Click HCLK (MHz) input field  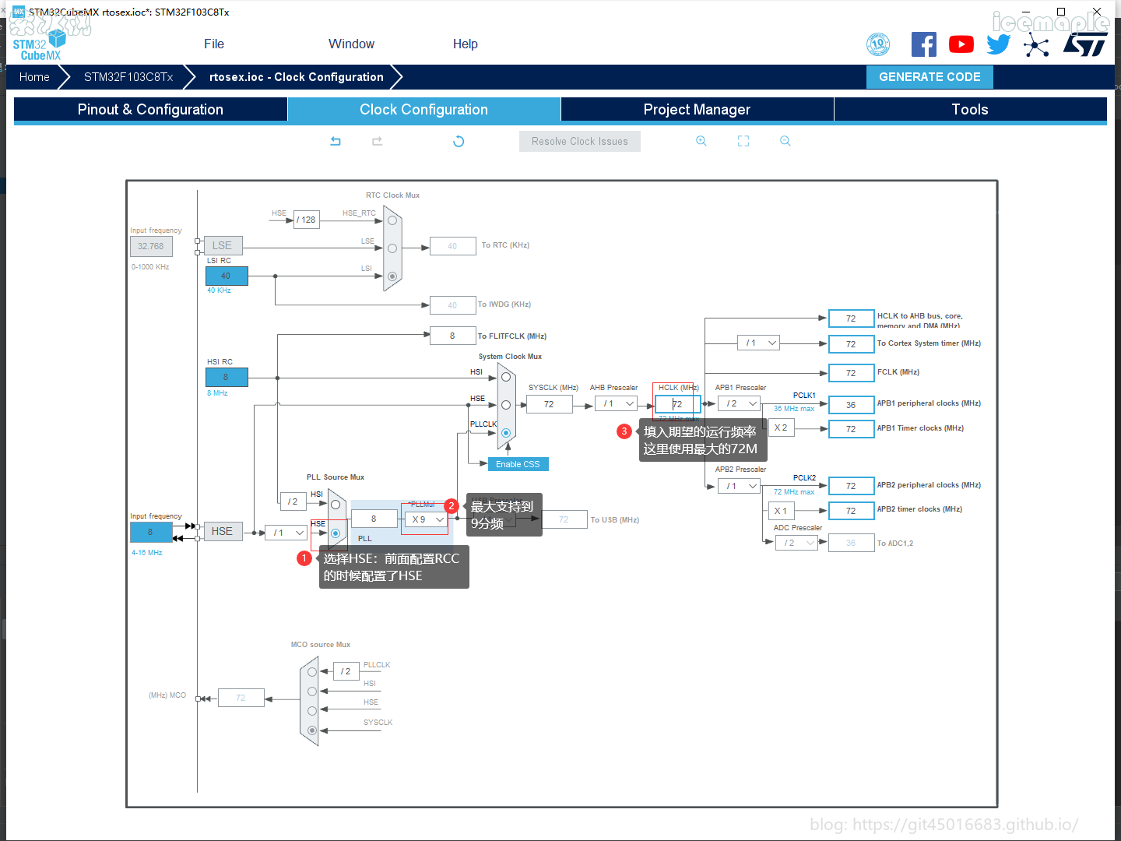pyautogui.click(x=678, y=404)
